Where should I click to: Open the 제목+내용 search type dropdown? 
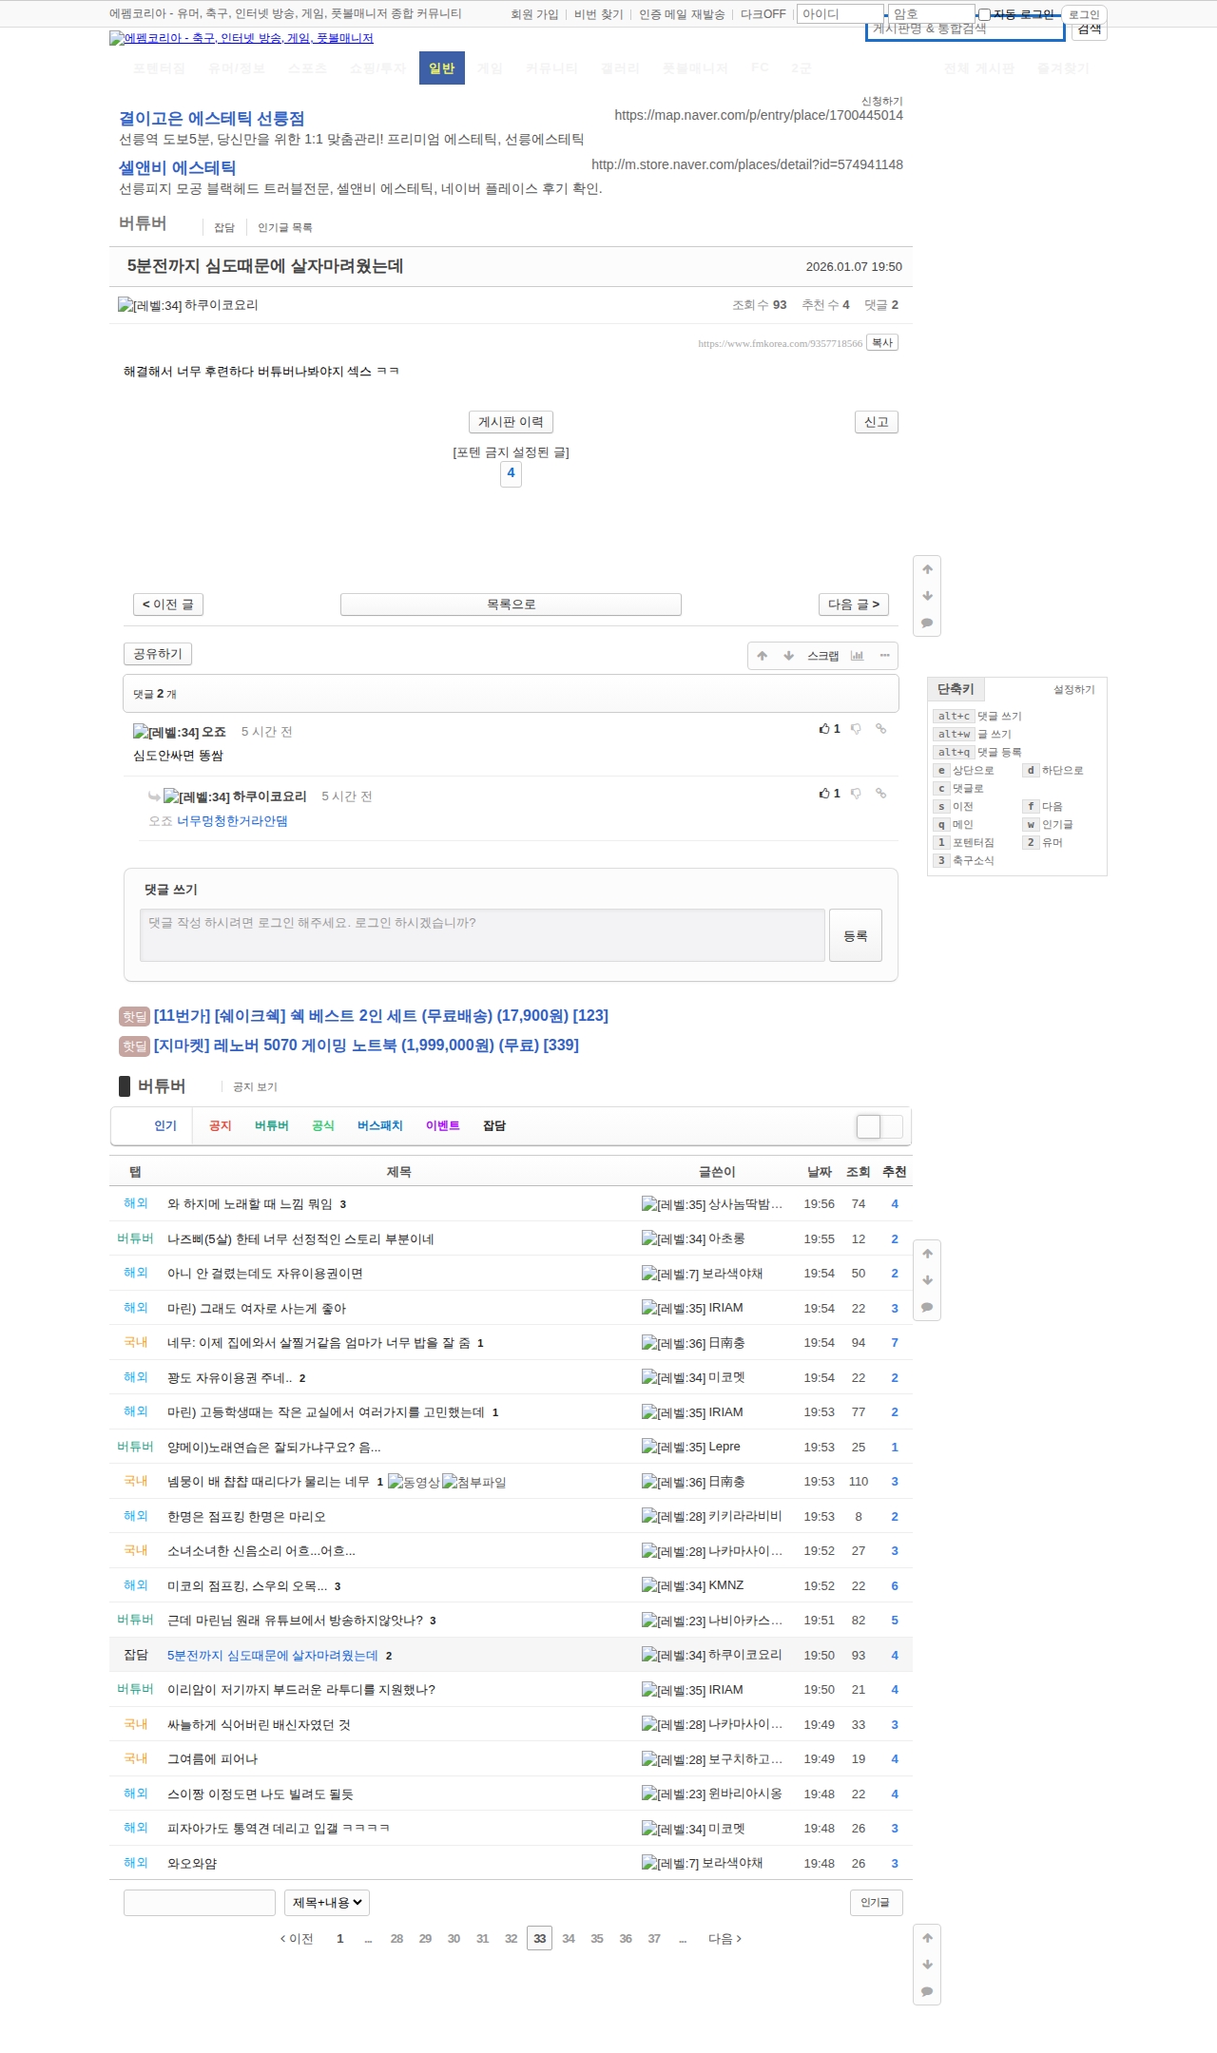tap(327, 1902)
